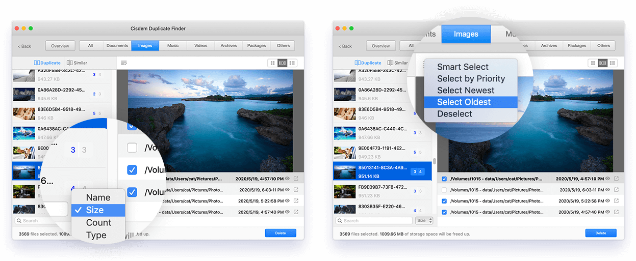Preview the 6:03:11 PM file with eye icon, right window

tap(607, 190)
